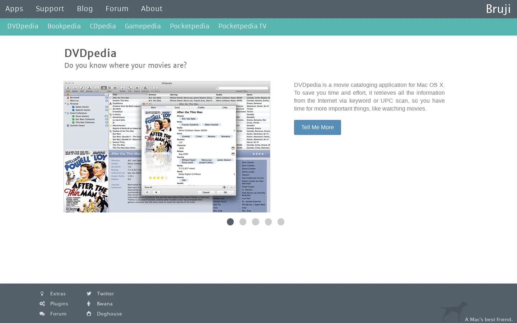This screenshot has height=323, width=517.
Task: Switch to the fourth carousel slide dot
Action: coord(268,222)
